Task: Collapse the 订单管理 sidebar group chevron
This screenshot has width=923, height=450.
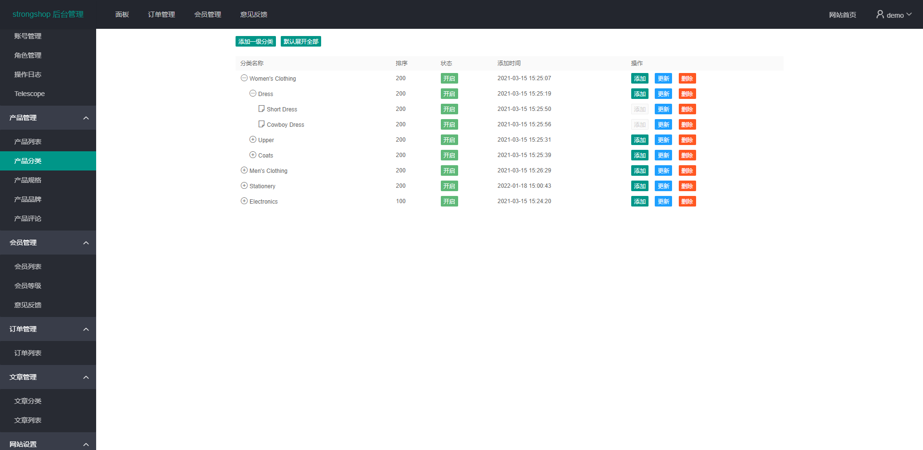Action: 86,329
